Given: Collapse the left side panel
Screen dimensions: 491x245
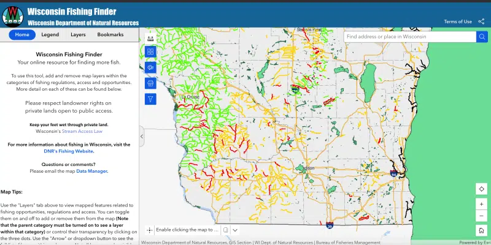Looking at the screenshot, I should coord(142,136).
